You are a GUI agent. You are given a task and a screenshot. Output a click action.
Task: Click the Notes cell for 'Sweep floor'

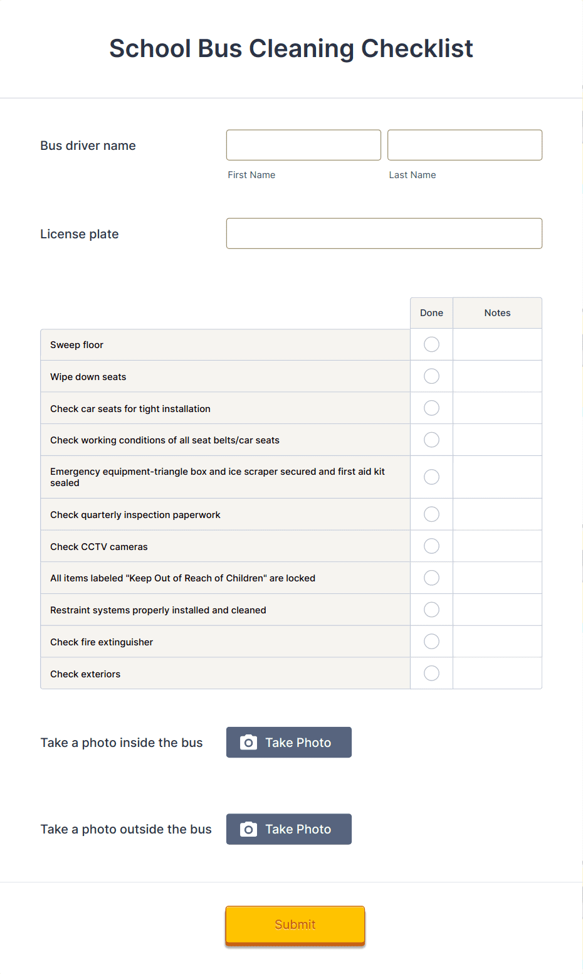(497, 344)
